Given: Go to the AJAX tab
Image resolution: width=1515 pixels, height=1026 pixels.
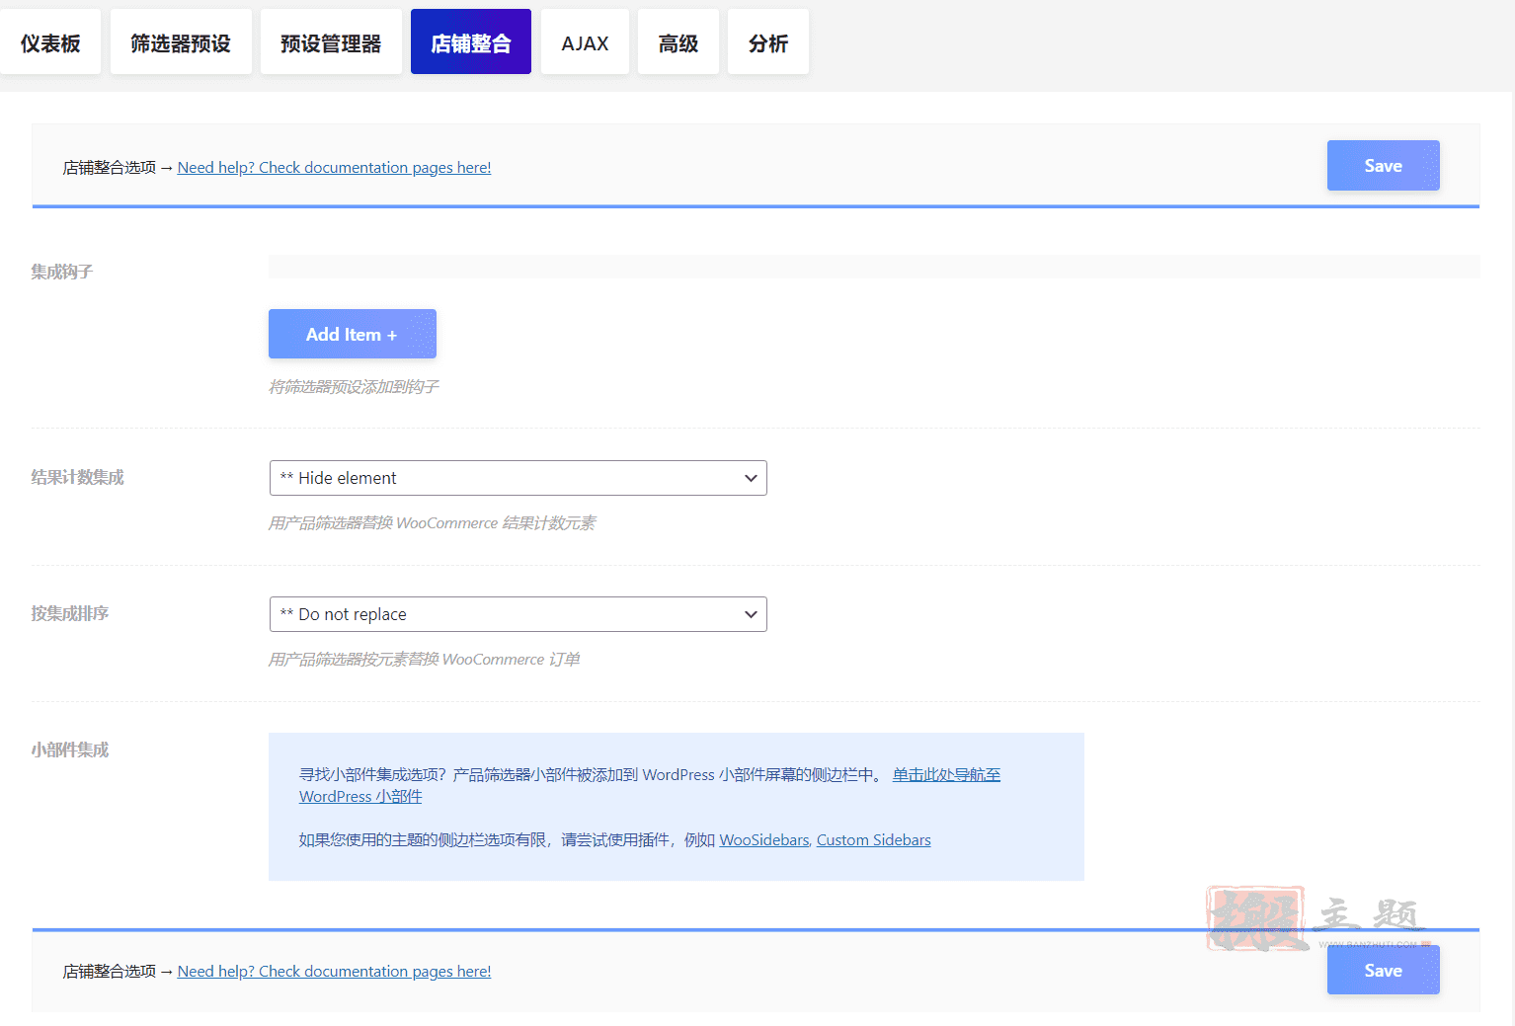Looking at the screenshot, I should pos(585,42).
